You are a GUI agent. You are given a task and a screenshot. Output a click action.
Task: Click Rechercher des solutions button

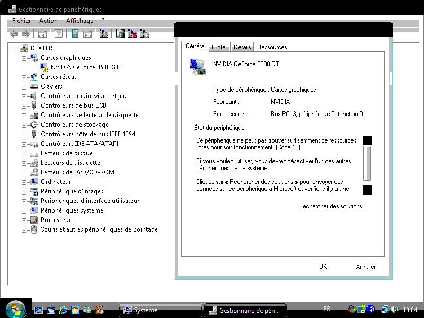(332, 206)
